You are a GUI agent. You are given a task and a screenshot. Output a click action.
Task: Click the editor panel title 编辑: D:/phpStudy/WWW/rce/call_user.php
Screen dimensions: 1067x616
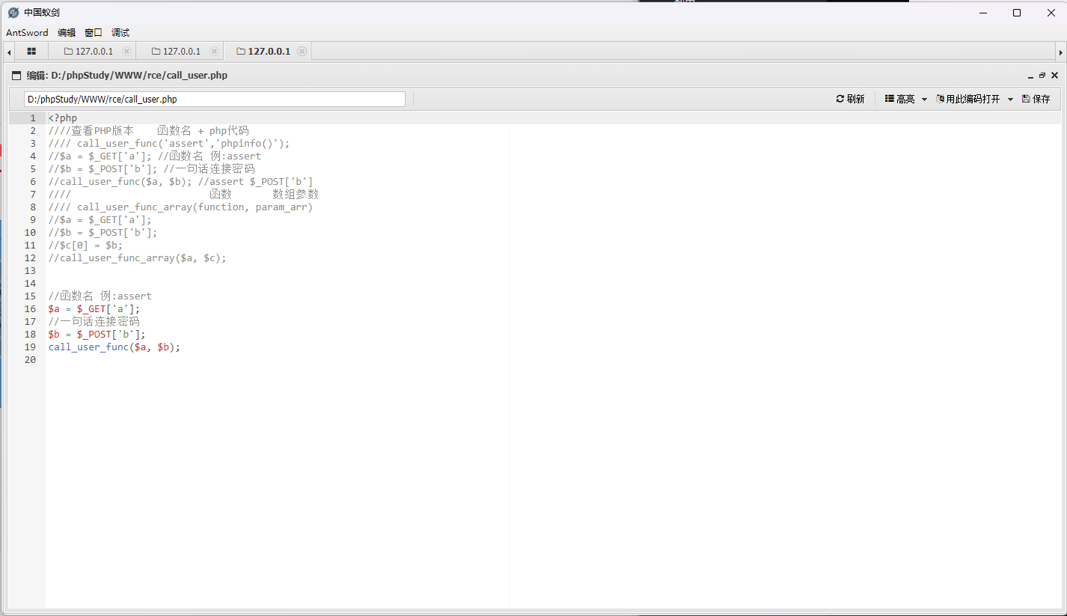[x=127, y=76]
